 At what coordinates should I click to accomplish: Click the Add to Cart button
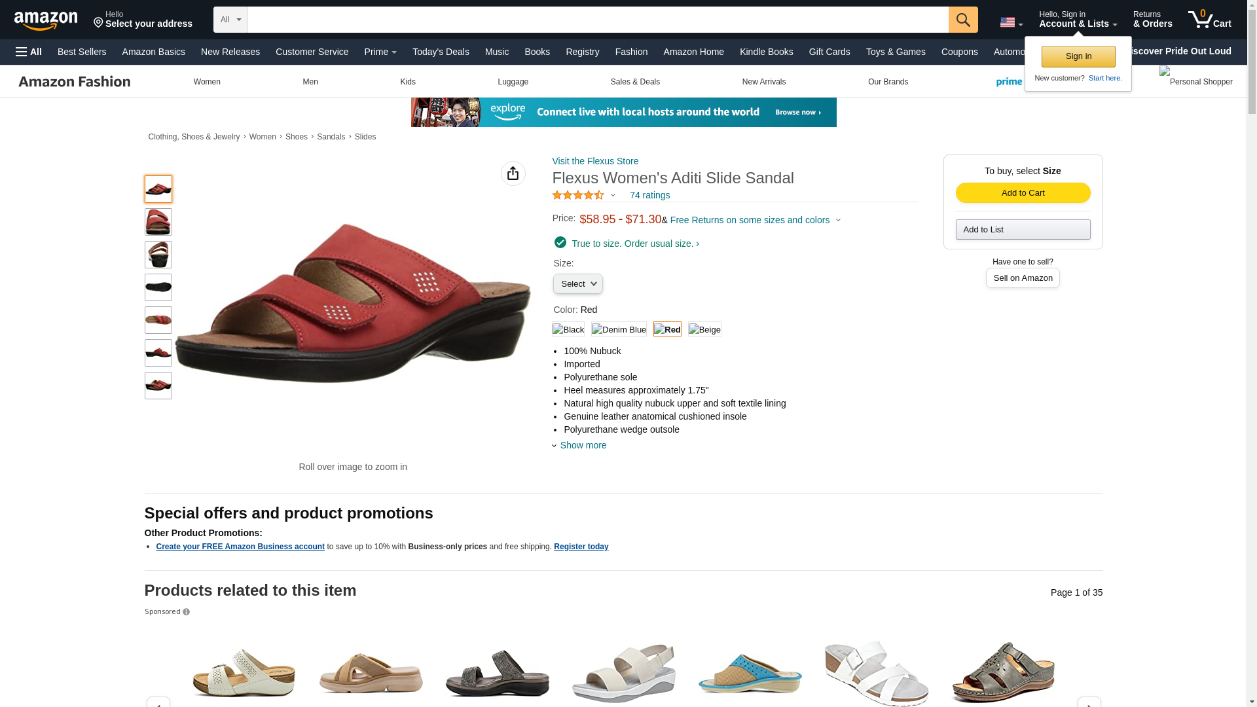[x=1023, y=192]
